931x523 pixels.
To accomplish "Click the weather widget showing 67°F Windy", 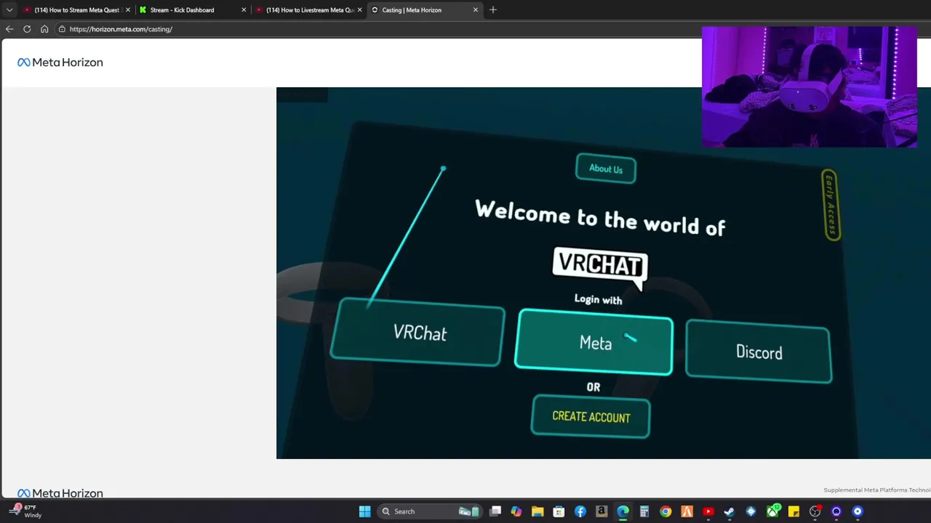I will tap(27, 511).
